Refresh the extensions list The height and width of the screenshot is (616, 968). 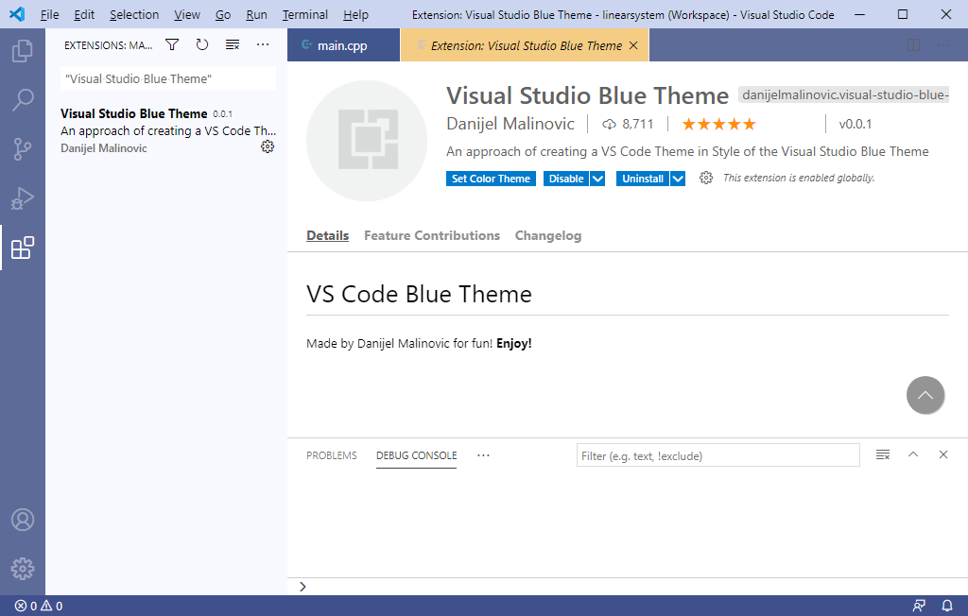coord(202,44)
